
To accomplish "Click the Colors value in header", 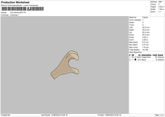I will point(159,4).
